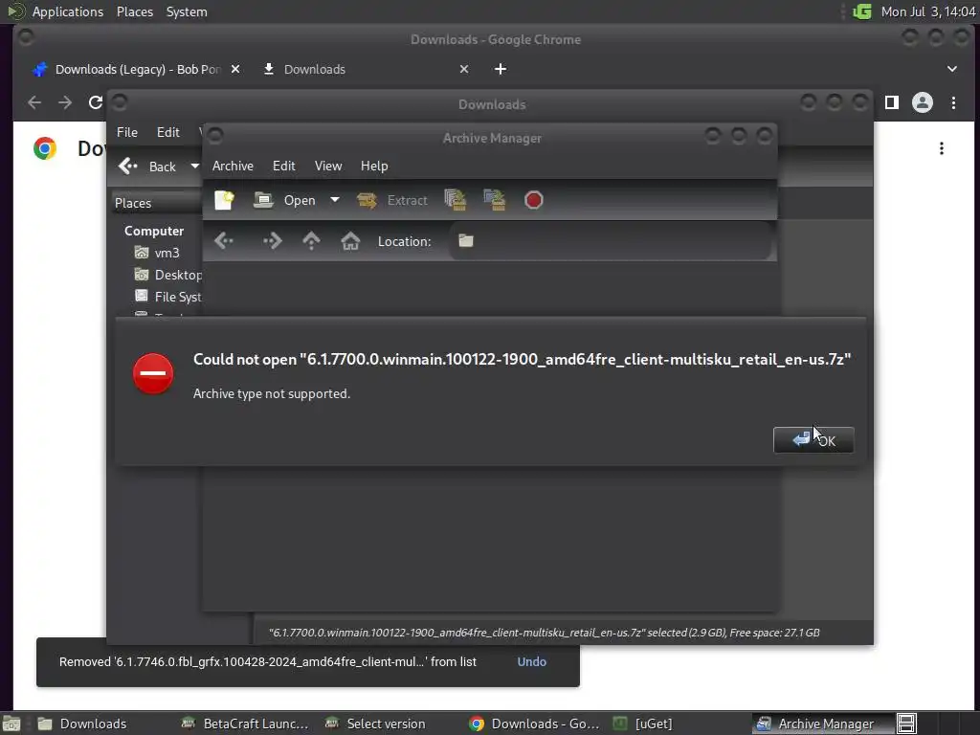Select File System in the Places sidebar
Viewport: 980px width, 735px height.
168,297
